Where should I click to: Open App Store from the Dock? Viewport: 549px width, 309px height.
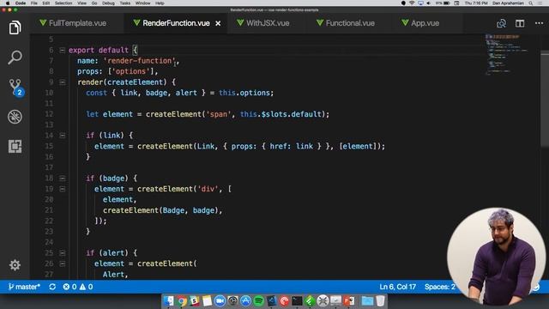coord(245,301)
